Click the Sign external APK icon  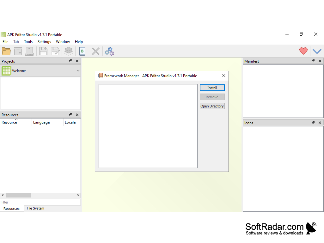[x=29, y=51]
